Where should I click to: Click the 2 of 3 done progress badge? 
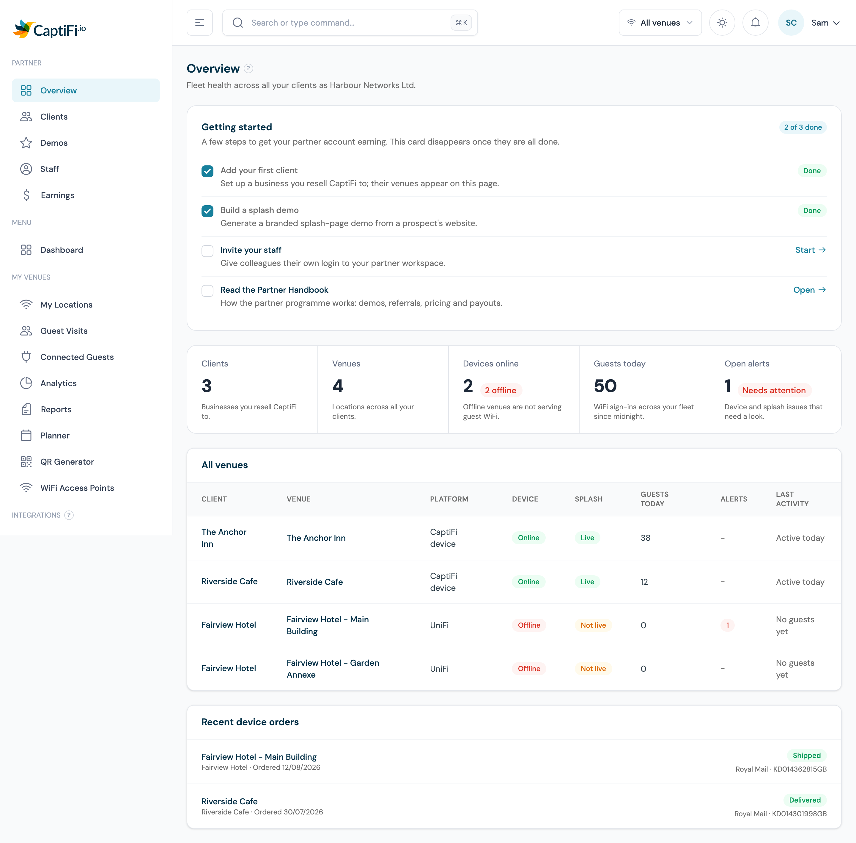point(803,127)
